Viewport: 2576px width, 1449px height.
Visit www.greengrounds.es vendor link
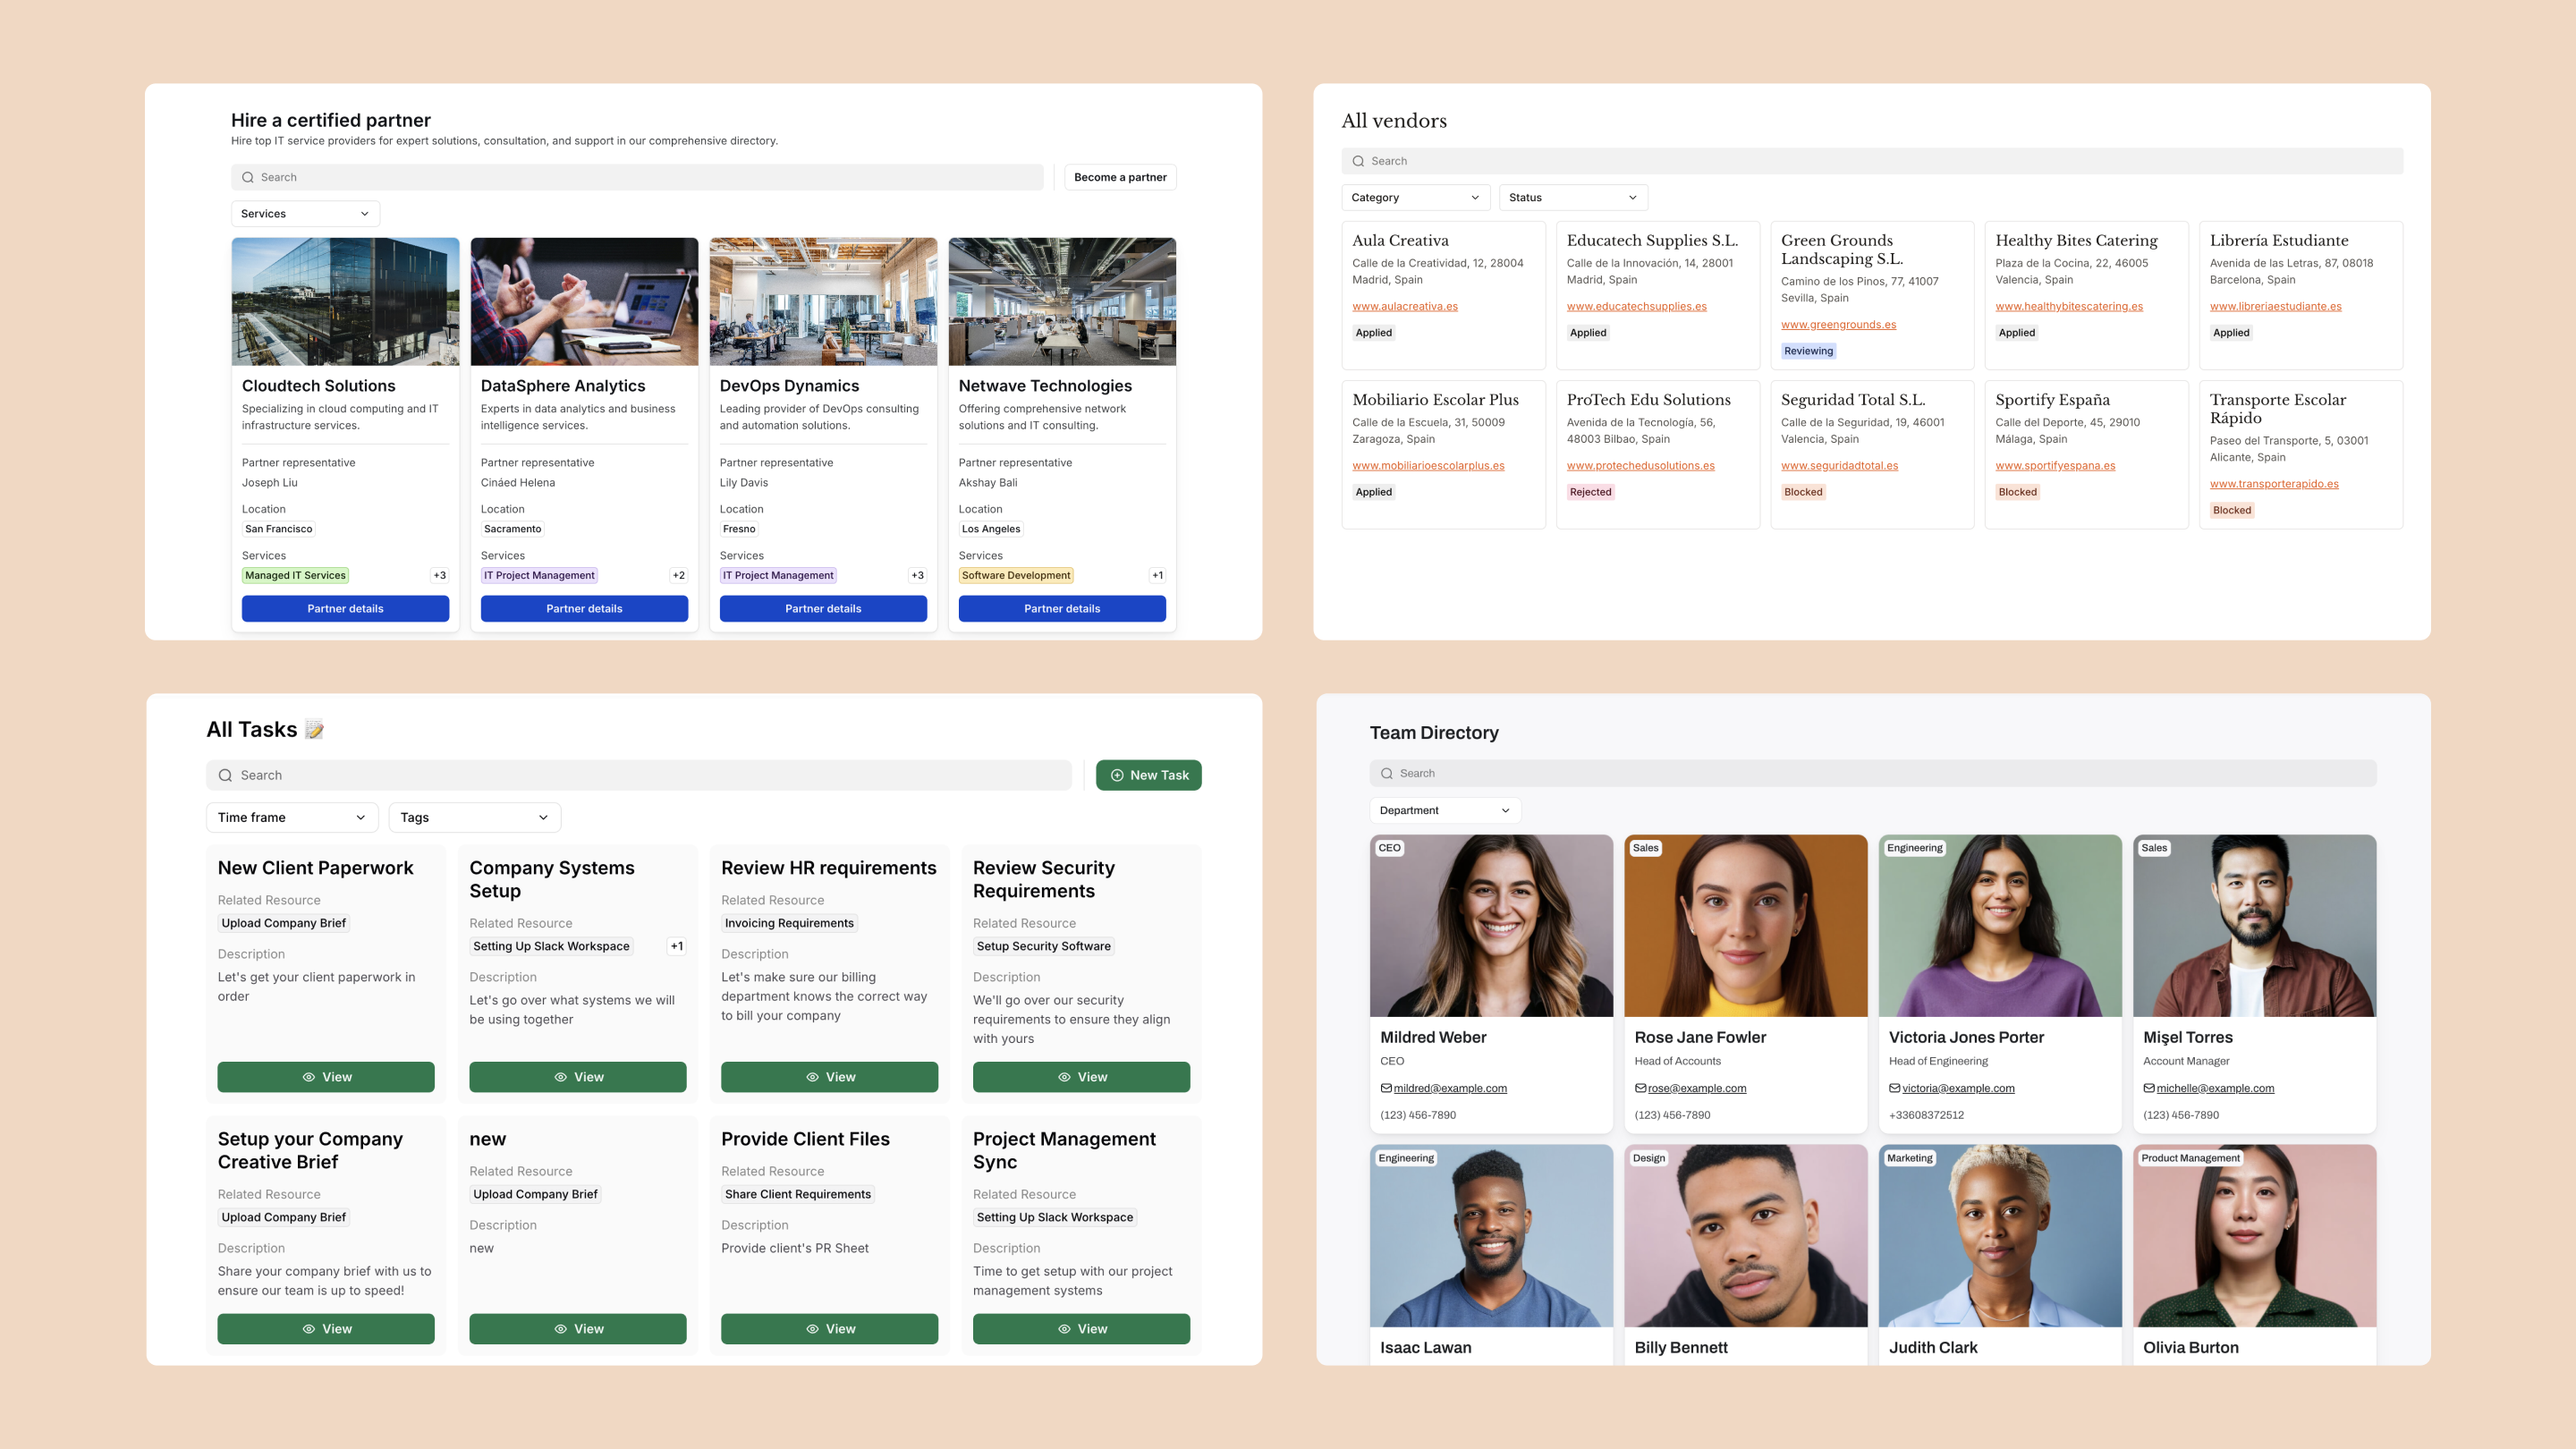click(x=1838, y=324)
